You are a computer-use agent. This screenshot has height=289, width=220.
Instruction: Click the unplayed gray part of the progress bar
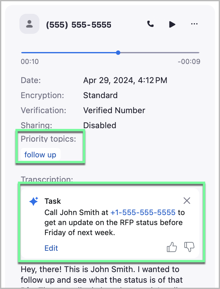[x=159, y=53]
